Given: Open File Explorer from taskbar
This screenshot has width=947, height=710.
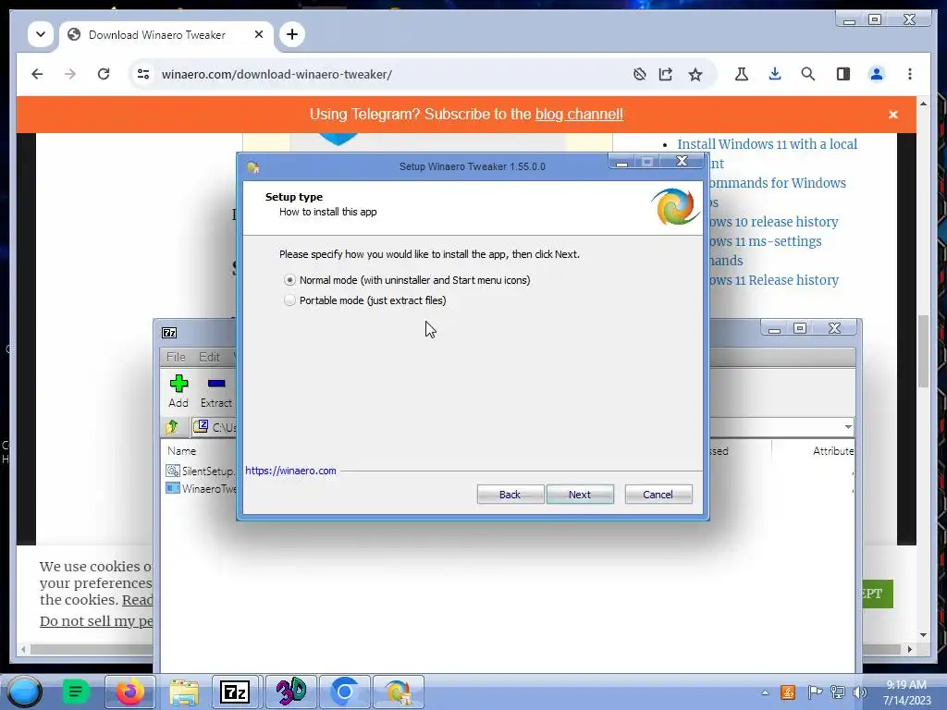Looking at the screenshot, I should click(x=184, y=692).
